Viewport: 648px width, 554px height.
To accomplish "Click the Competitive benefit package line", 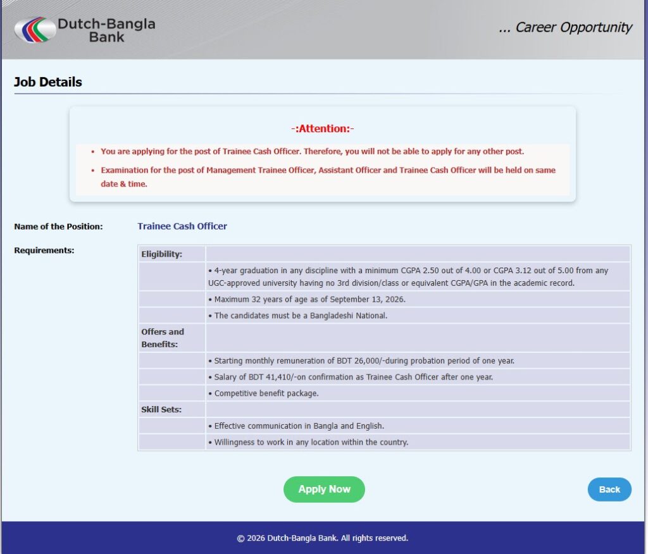I will pyautogui.click(x=263, y=393).
